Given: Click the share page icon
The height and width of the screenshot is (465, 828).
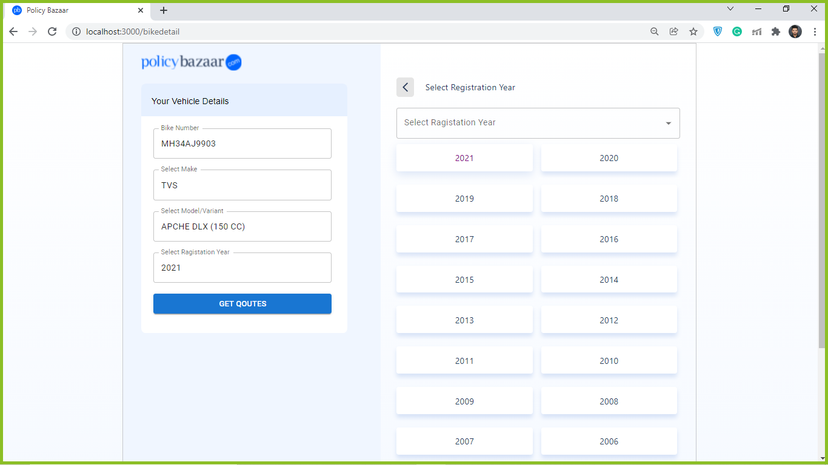Looking at the screenshot, I should 674,31.
